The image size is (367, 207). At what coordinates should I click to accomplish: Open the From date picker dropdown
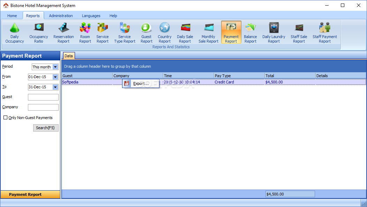tap(55, 77)
